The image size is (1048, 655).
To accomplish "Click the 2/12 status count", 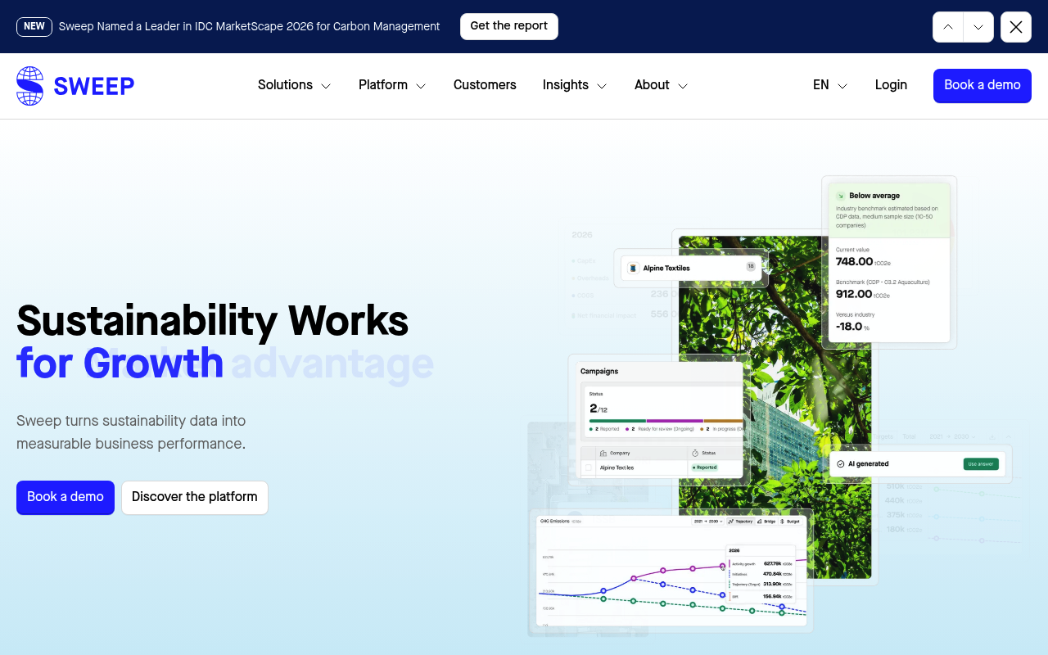I will (x=599, y=409).
